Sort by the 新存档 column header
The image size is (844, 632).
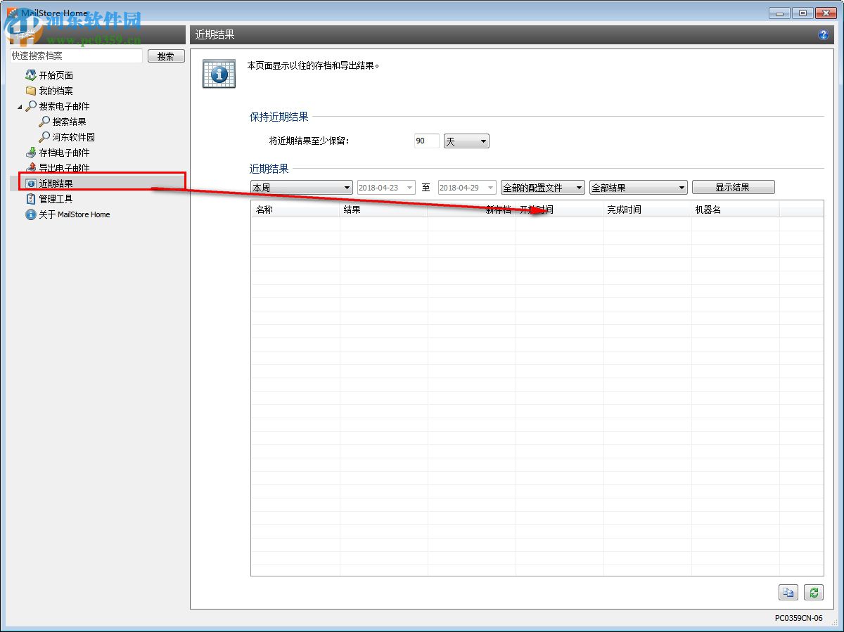(472, 209)
